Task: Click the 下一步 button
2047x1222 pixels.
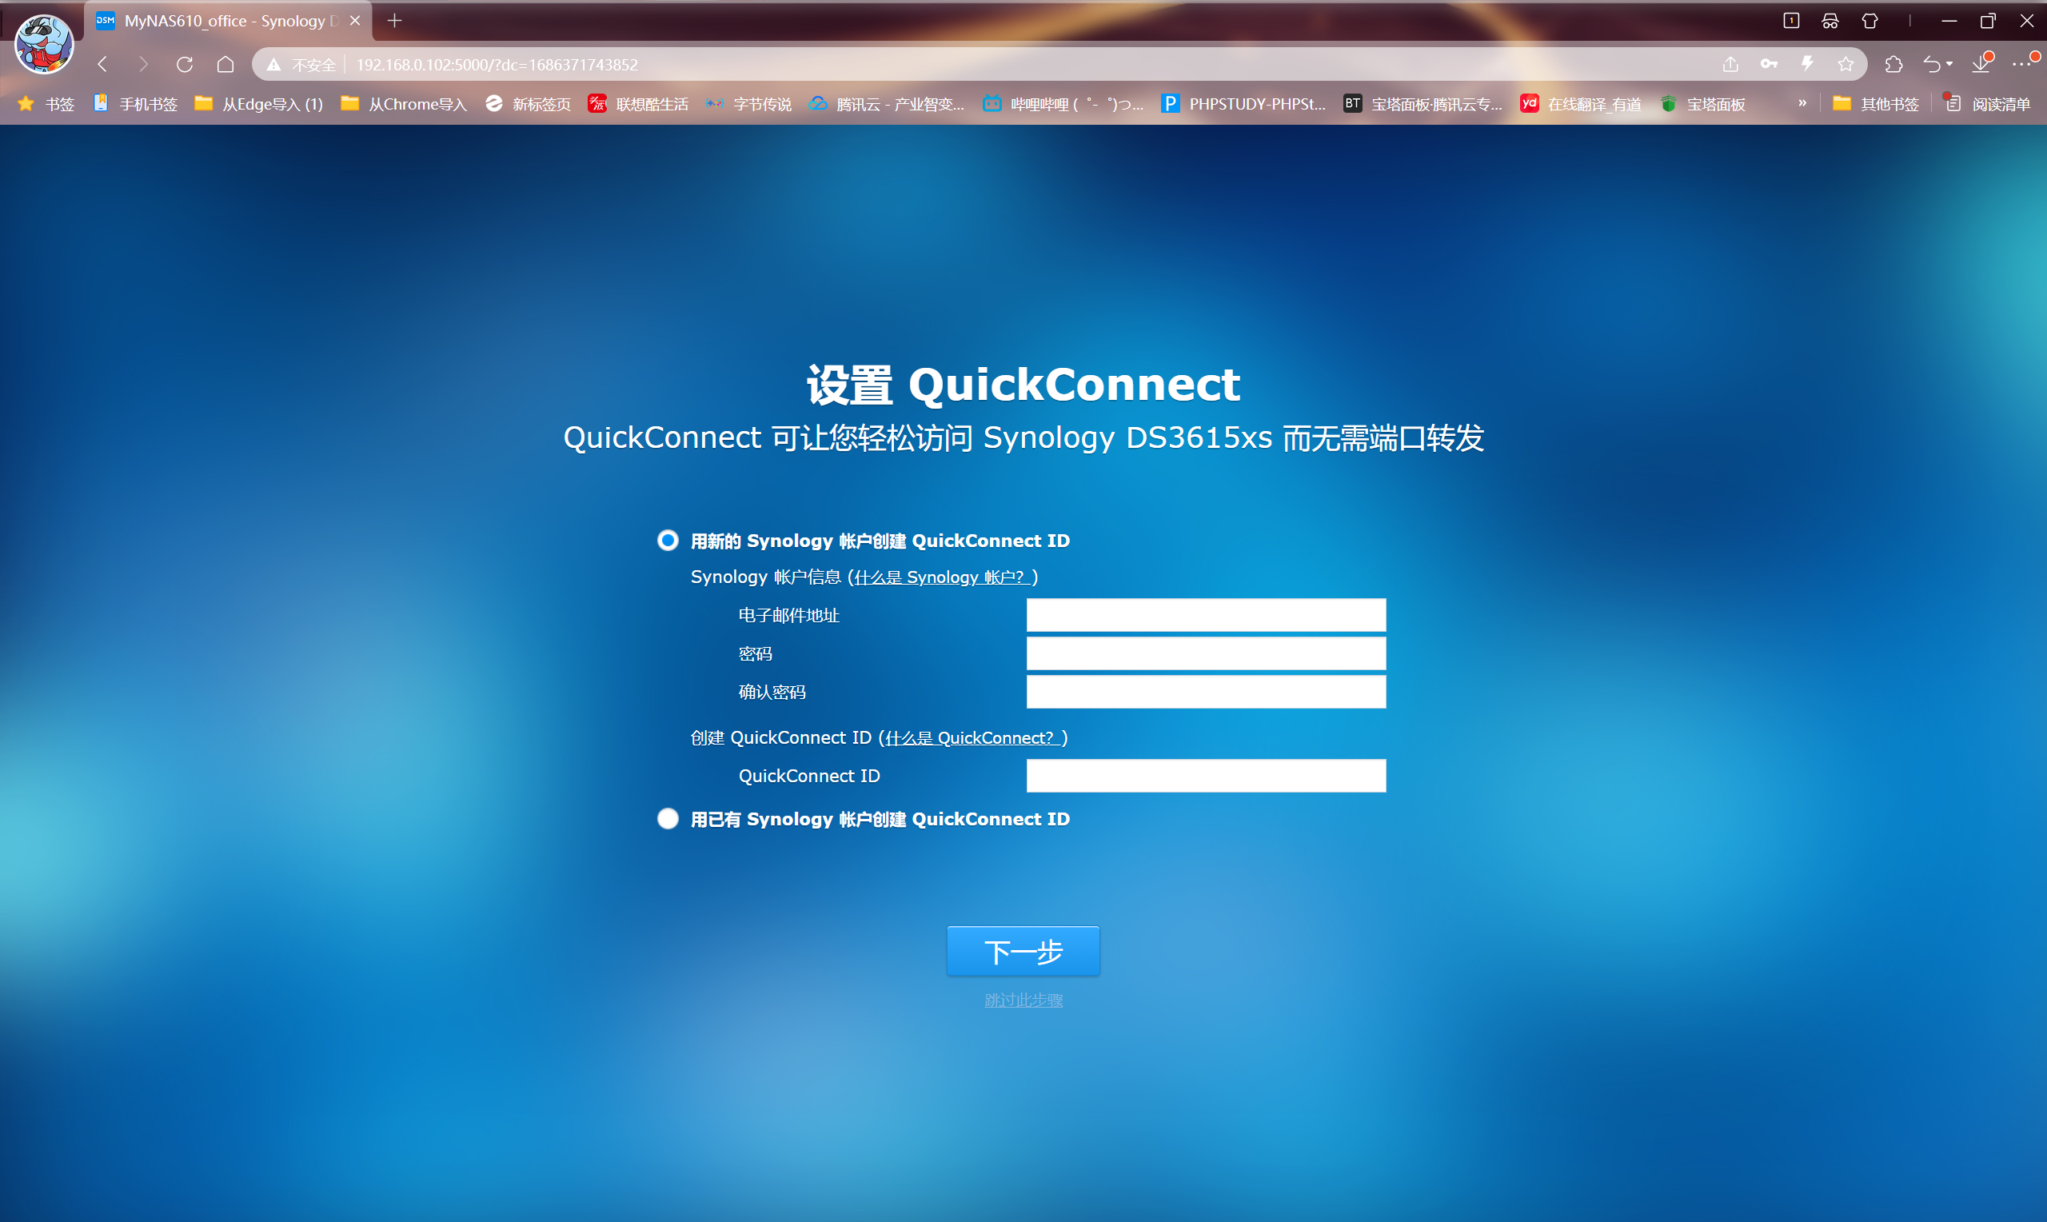Action: click(1023, 951)
